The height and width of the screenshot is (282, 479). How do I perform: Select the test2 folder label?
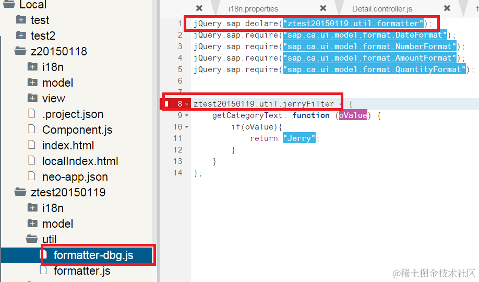click(43, 36)
